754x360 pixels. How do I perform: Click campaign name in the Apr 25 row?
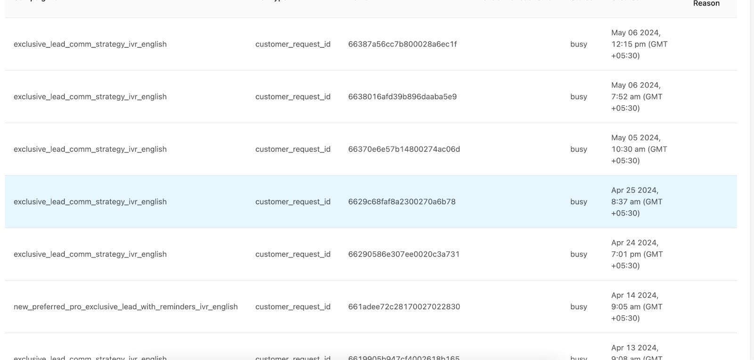point(90,202)
